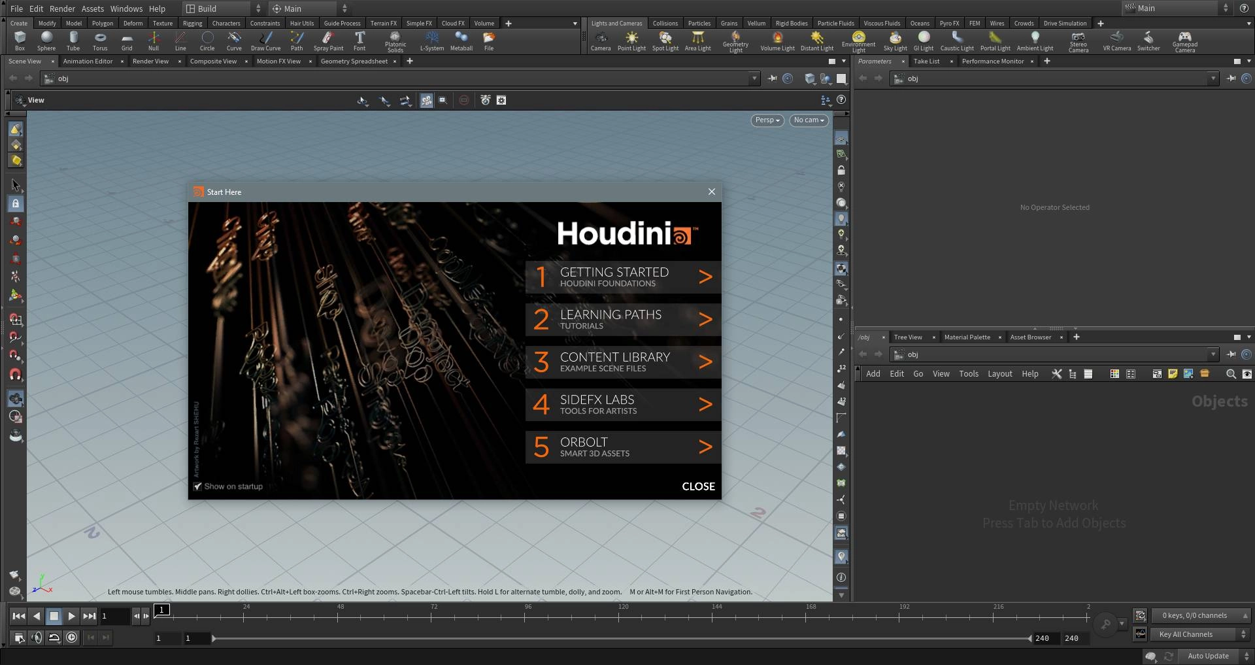Open the network editor search (magnifier) icon
1255x665 pixels.
pos(1231,374)
